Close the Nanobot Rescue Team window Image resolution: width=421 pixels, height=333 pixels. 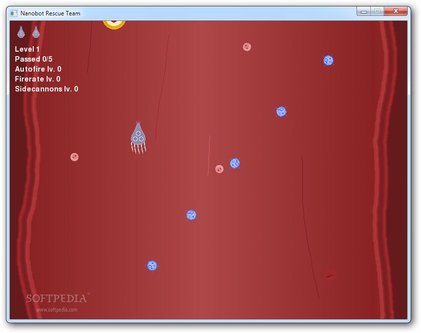pos(396,11)
